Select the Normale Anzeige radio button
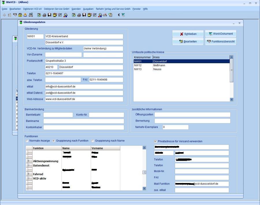Viewport: 260px width, 205px height. pyautogui.click(x=27, y=141)
